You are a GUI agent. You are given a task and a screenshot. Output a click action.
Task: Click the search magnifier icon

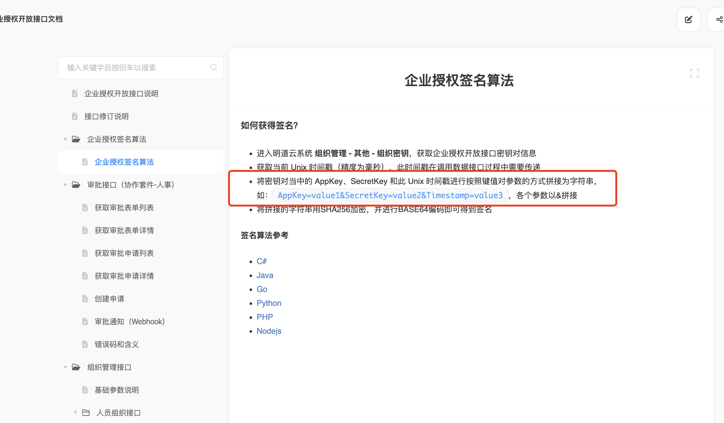(x=213, y=67)
